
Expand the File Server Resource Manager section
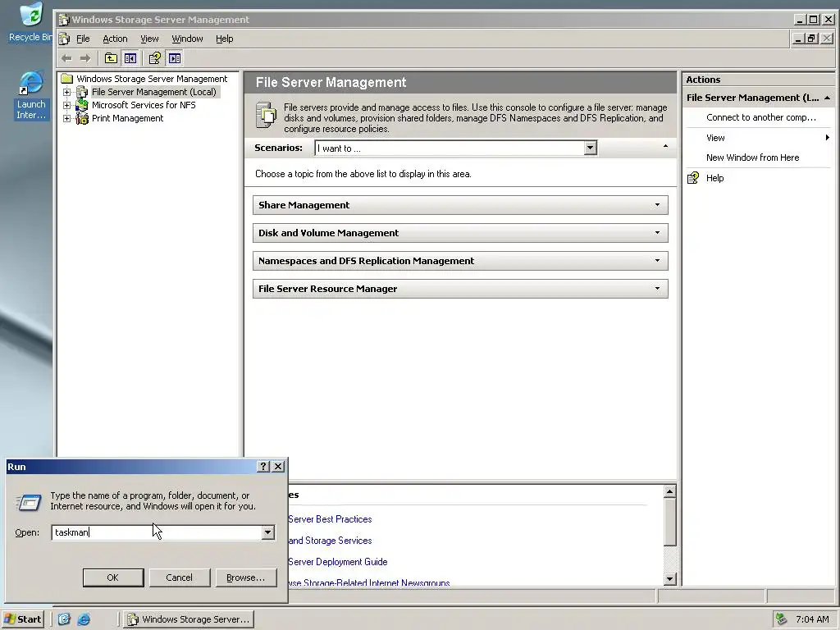point(657,288)
